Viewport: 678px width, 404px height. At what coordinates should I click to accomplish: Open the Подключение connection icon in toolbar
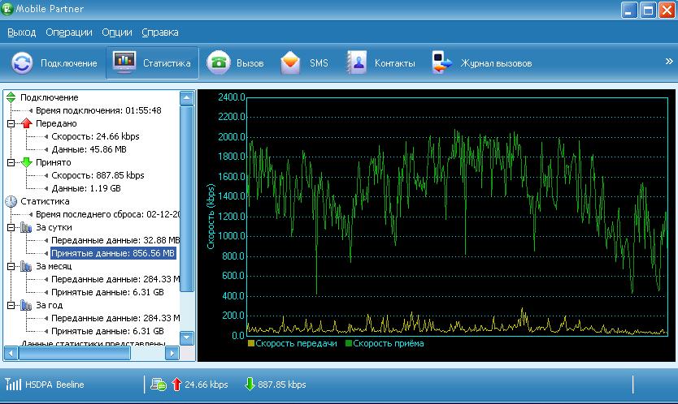coord(23,63)
